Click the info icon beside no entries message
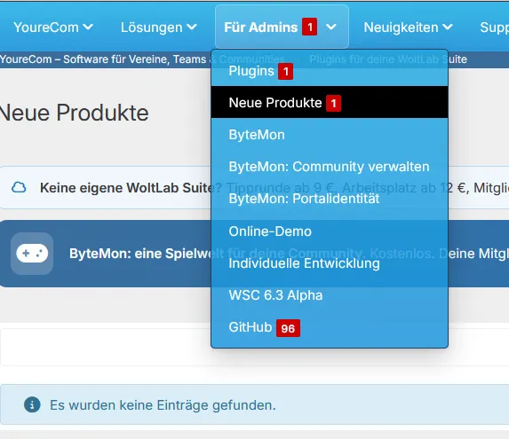This screenshot has width=509, height=439. [x=32, y=404]
